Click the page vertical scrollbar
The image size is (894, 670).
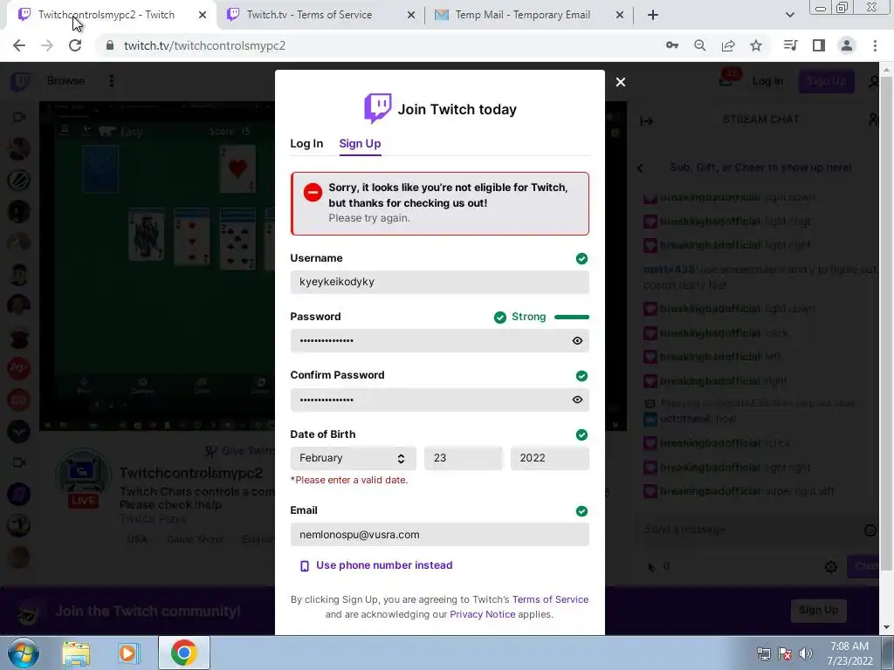pyautogui.click(x=887, y=325)
